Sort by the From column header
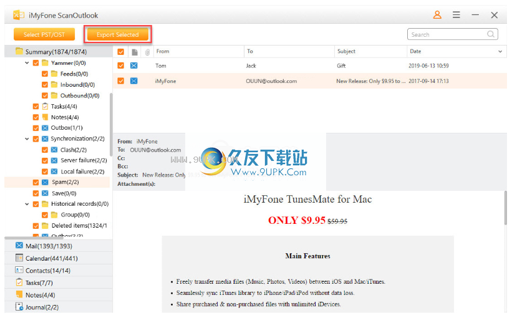 pos(198,52)
